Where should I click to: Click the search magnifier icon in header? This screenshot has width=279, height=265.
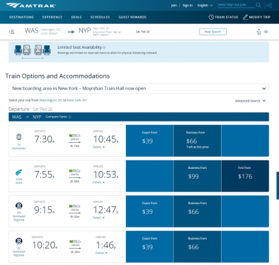258,5
